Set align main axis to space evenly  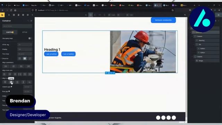tap(30, 74)
